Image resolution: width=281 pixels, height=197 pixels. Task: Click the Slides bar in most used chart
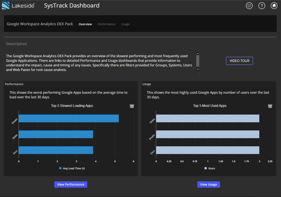[207, 119]
